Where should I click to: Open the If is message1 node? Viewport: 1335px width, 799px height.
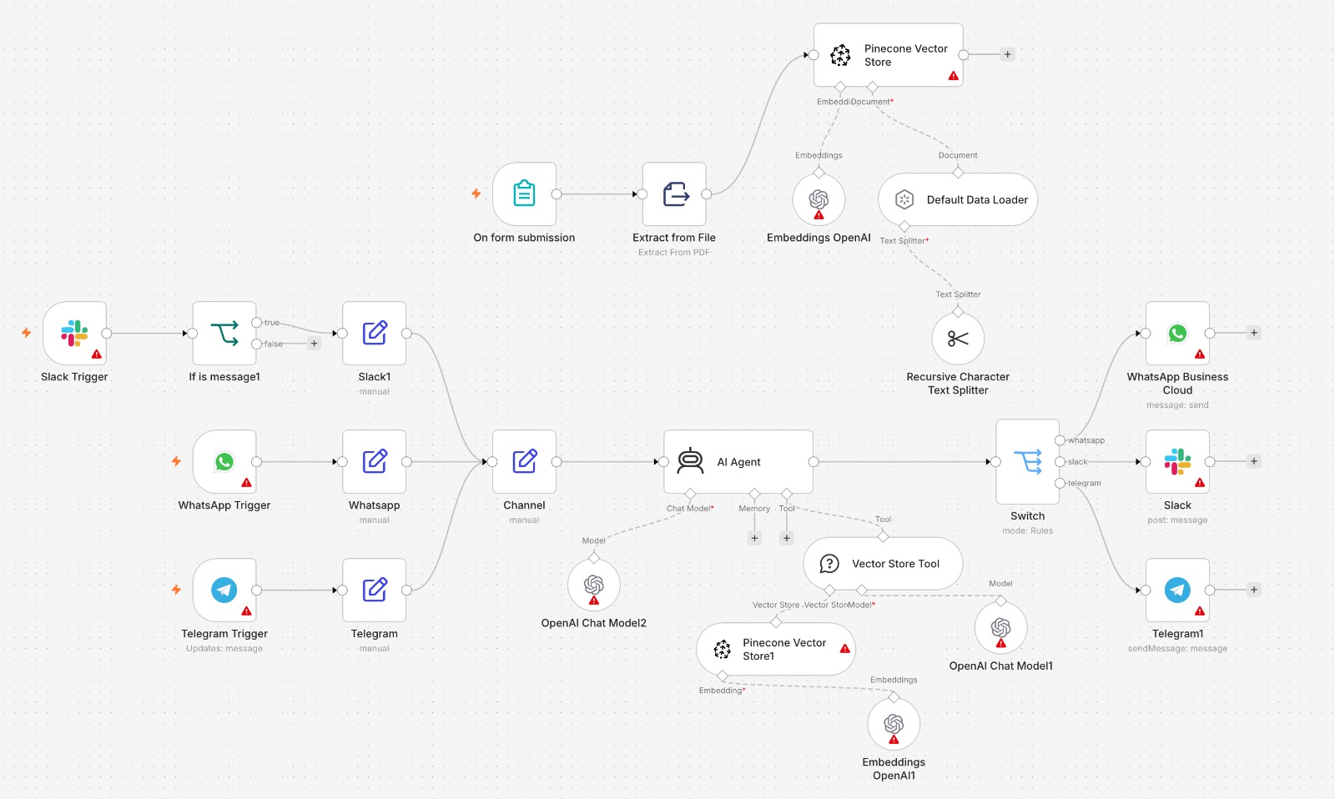click(224, 333)
